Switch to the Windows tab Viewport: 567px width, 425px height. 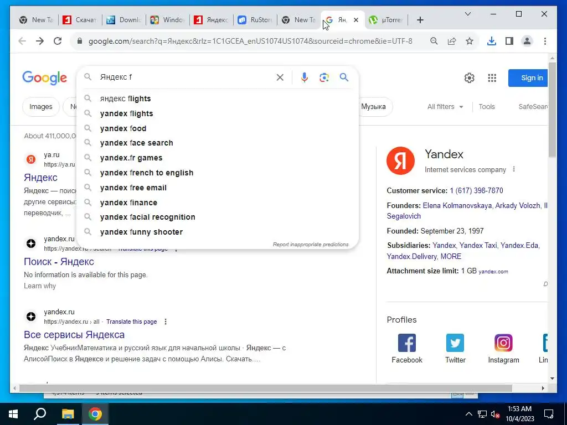167,20
